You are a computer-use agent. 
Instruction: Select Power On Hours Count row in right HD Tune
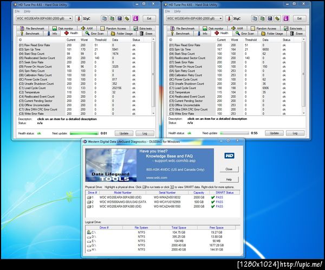(235, 67)
